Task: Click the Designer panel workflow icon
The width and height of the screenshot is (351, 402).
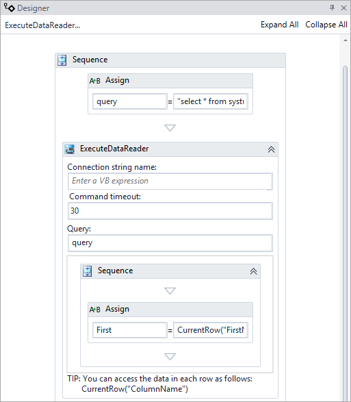Action: 9,8
